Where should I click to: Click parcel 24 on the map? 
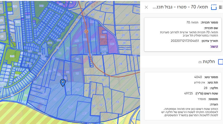pos(121,64)
